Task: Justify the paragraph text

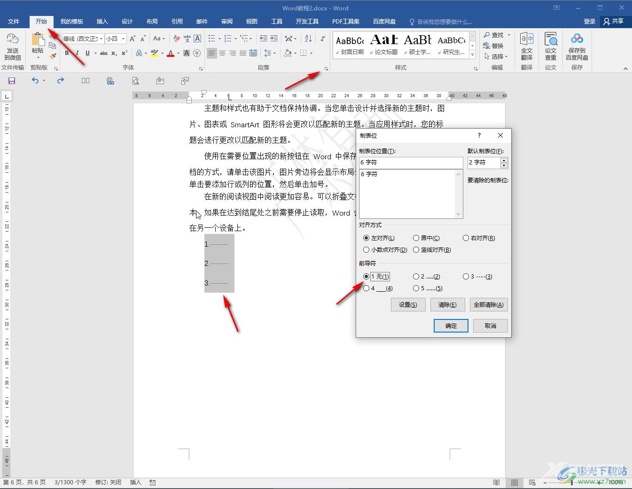Action: pos(243,53)
